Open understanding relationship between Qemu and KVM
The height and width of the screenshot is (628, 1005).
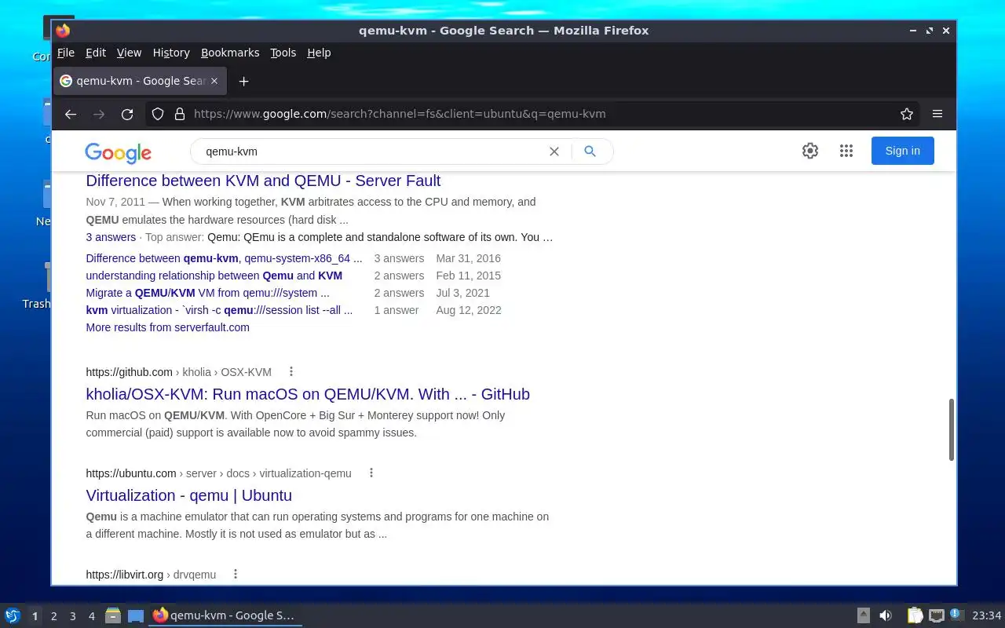coord(214,276)
